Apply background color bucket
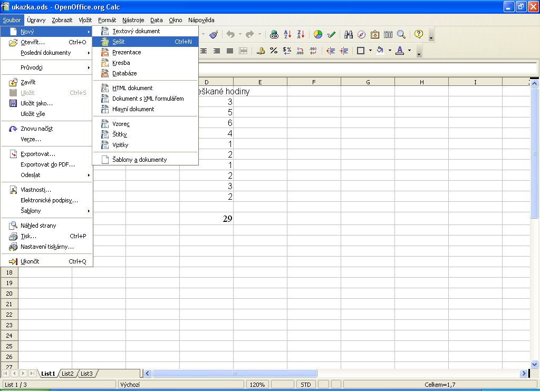The height and width of the screenshot is (391, 540). pos(380,51)
